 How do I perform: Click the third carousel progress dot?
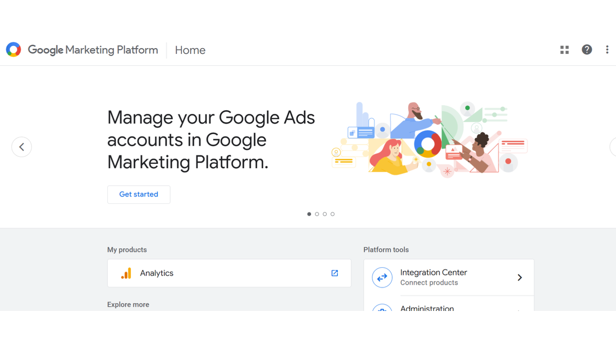325,214
